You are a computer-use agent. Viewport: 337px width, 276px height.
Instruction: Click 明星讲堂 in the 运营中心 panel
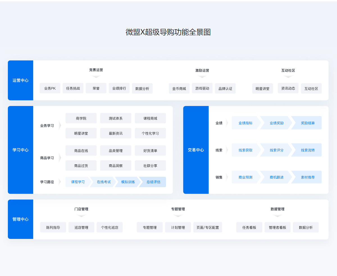click(263, 89)
